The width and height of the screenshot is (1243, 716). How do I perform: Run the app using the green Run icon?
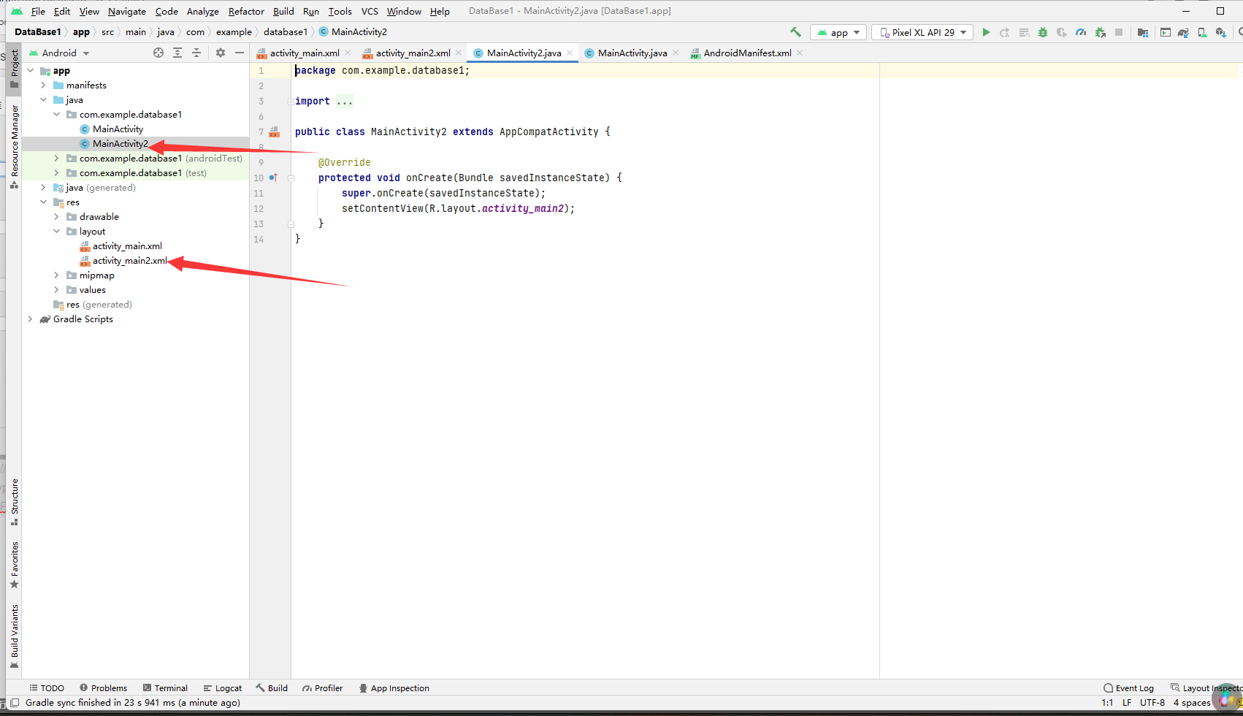point(986,32)
